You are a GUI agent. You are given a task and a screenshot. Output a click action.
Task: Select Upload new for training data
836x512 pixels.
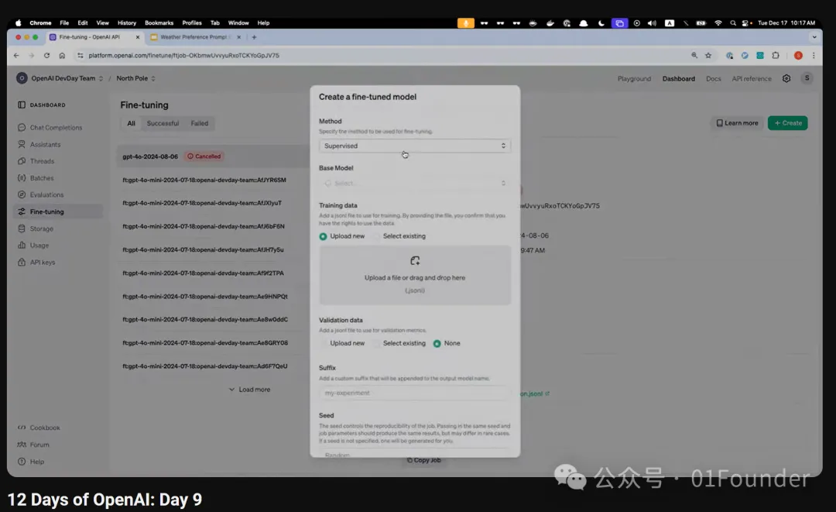click(x=342, y=236)
